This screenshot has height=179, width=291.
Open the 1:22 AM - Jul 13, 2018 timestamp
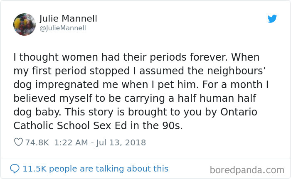100,142
